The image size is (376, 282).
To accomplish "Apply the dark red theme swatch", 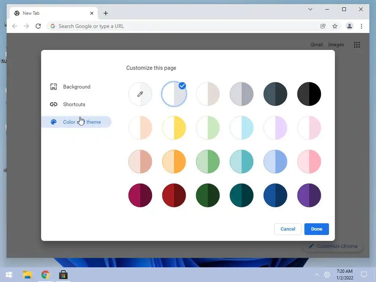I will click(174, 195).
